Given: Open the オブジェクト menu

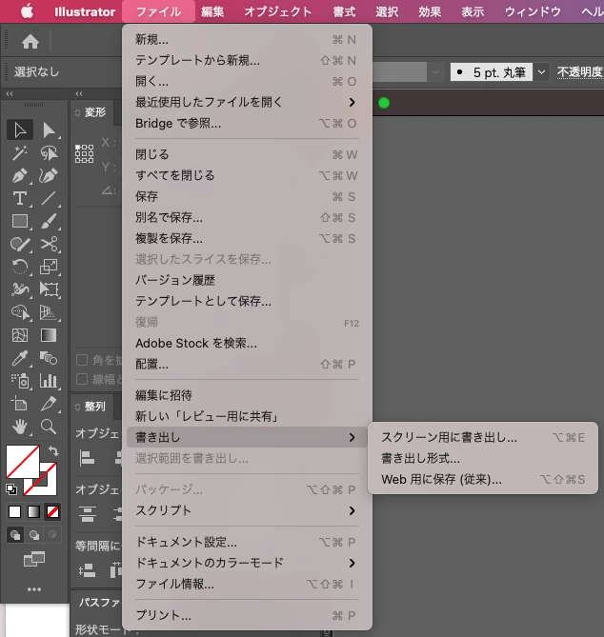Looking at the screenshot, I should coord(278,11).
